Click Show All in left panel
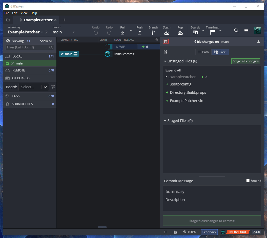 (46, 41)
